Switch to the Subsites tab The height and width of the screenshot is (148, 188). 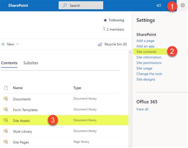31,63
